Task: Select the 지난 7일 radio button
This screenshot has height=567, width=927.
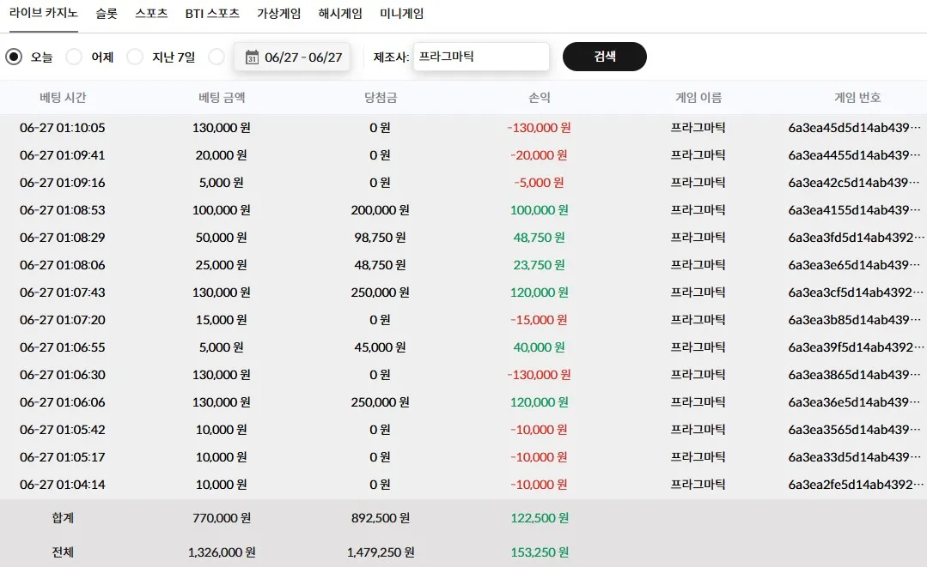Action: 135,57
